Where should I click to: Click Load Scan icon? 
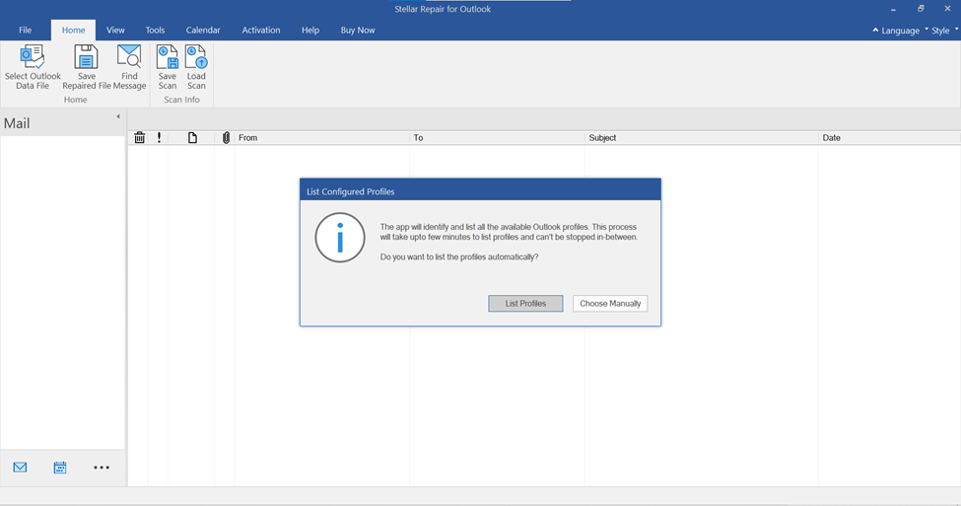196,57
